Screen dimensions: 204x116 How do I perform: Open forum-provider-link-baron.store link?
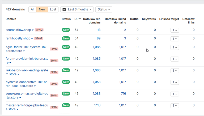(x=27, y=61)
